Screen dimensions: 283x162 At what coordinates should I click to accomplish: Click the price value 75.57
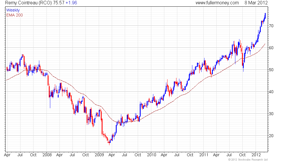[59, 3]
